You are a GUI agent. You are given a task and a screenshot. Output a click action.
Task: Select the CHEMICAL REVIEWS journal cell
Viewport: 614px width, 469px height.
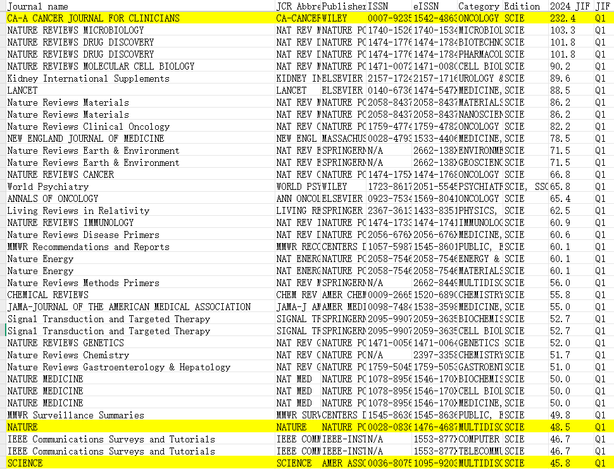pyautogui.click(x=141, y=295)
